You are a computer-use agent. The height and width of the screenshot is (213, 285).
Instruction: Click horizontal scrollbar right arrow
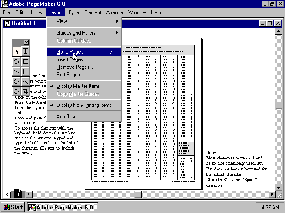pos(272,194)
